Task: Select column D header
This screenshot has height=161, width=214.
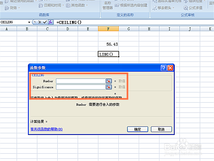Action: [68, 29]
